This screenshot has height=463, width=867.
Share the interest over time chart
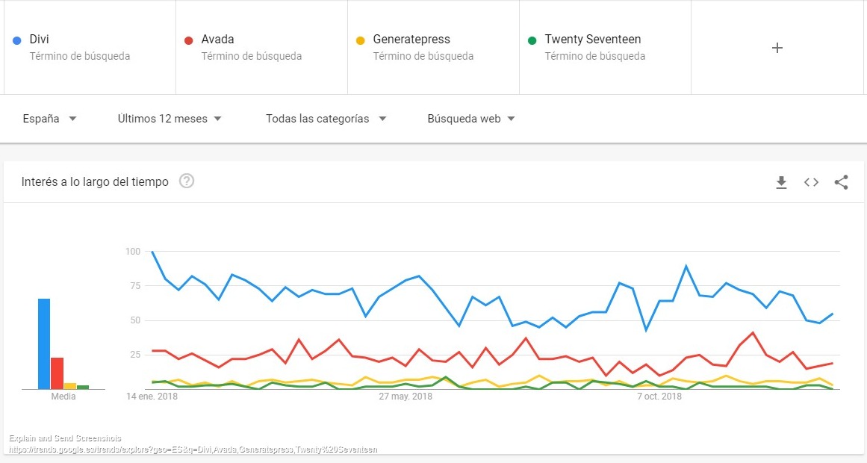[841, 182]
